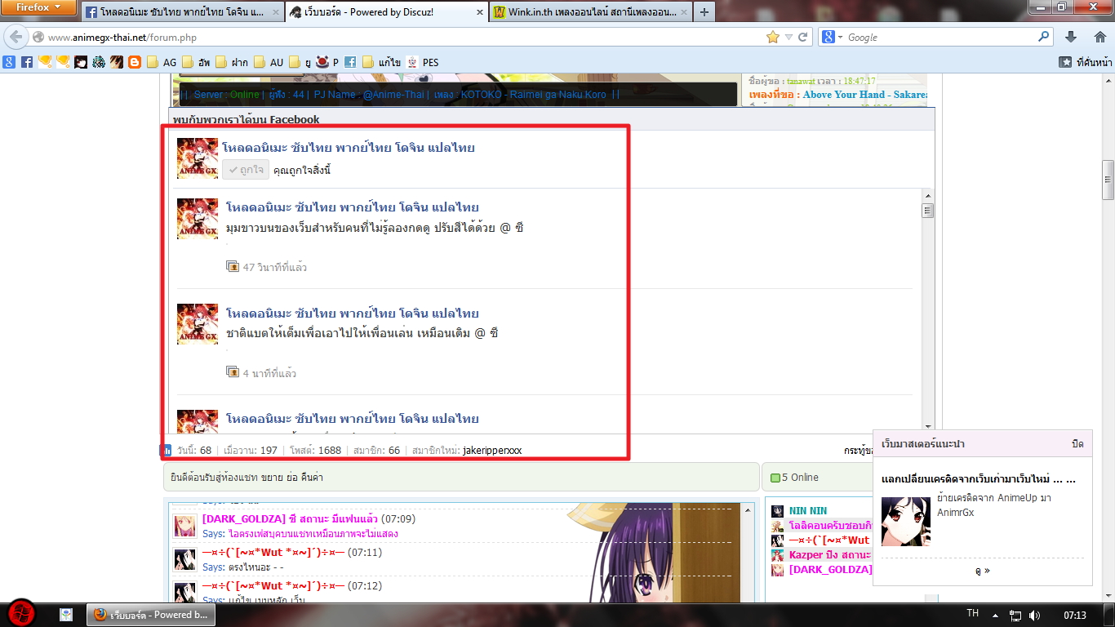Open the ฝาก bookmarks folder
Image resolution: width=1115 pixels, height=627 pixels.
pyautogui.click(x=233, y=62)
